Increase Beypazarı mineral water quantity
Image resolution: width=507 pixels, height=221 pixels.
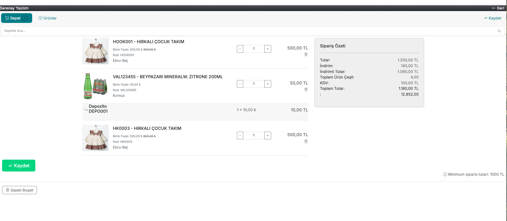coord(267,84)
